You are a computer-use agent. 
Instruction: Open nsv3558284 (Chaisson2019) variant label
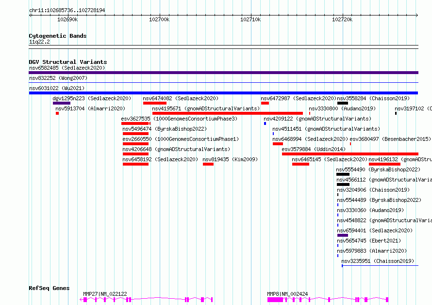pos(373,98)
